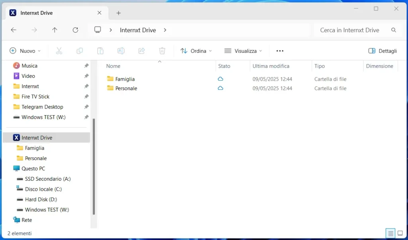The image size is (408, 240).
Task: Open the Internxt pinned folder in sidebar
Action: [x=30, y=86]
